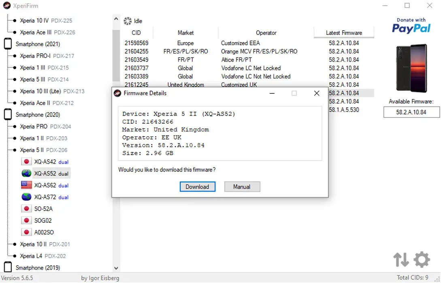Select Xperia 1 III in device tree

tap(45, 68)
